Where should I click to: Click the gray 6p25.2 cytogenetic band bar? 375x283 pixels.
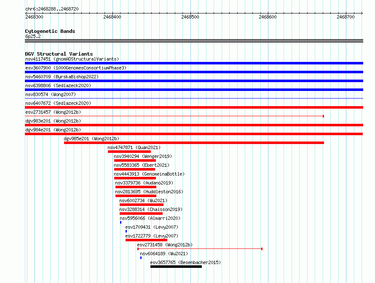coord(194,41)
